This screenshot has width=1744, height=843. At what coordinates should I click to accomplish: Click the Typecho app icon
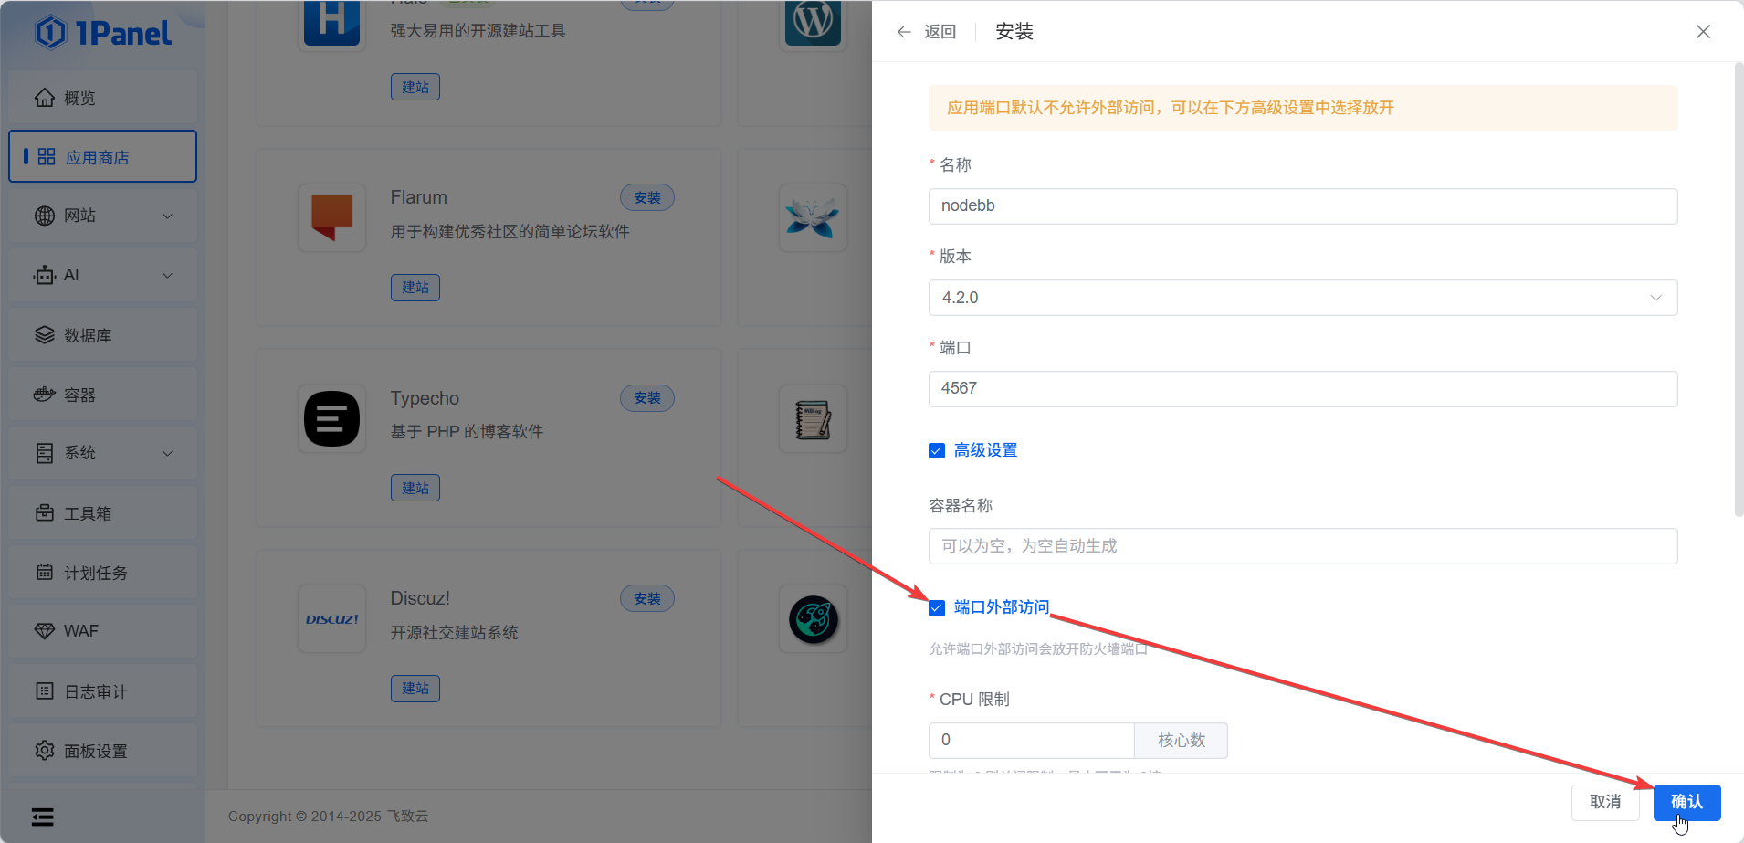click(331, 418)
